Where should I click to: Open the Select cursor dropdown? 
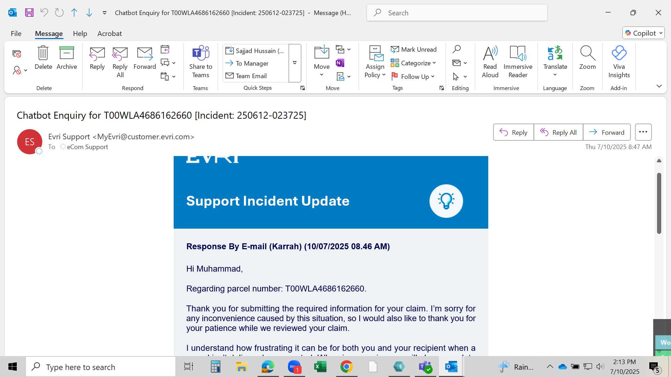click(x=460, y=76)
